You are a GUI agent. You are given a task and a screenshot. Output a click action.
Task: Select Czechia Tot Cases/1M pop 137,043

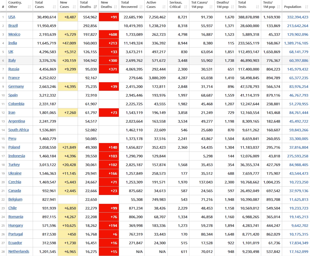click(206, 182)
